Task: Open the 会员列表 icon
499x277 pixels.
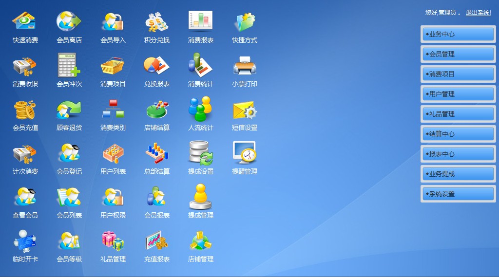Action: 68,197
